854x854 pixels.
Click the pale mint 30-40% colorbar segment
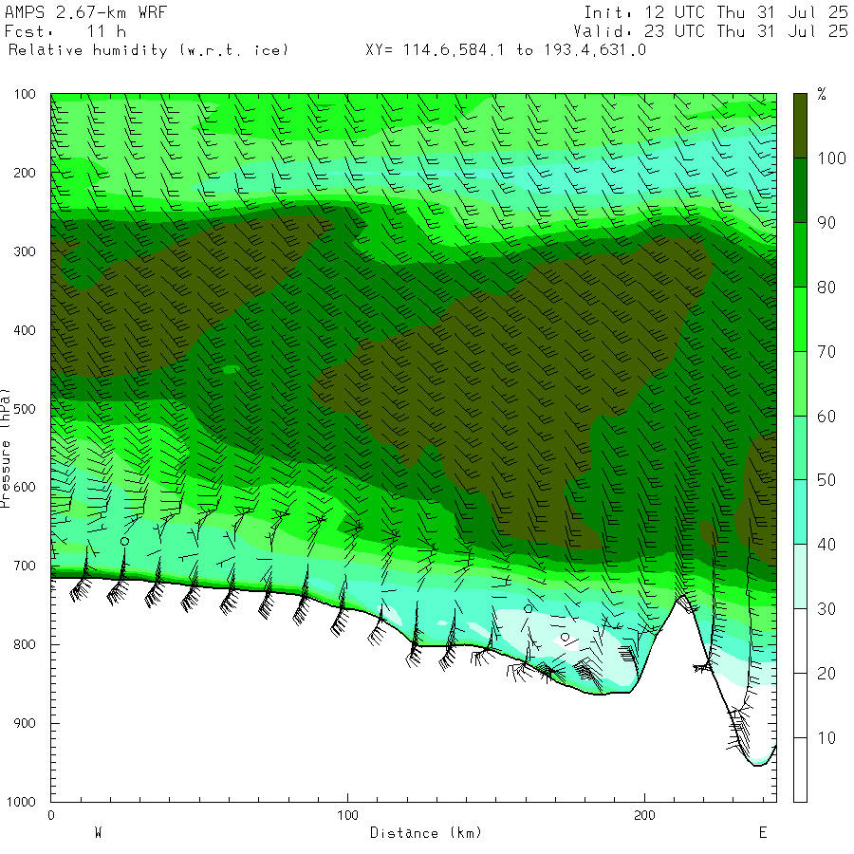pyautogui.click(x=800, y=576)
